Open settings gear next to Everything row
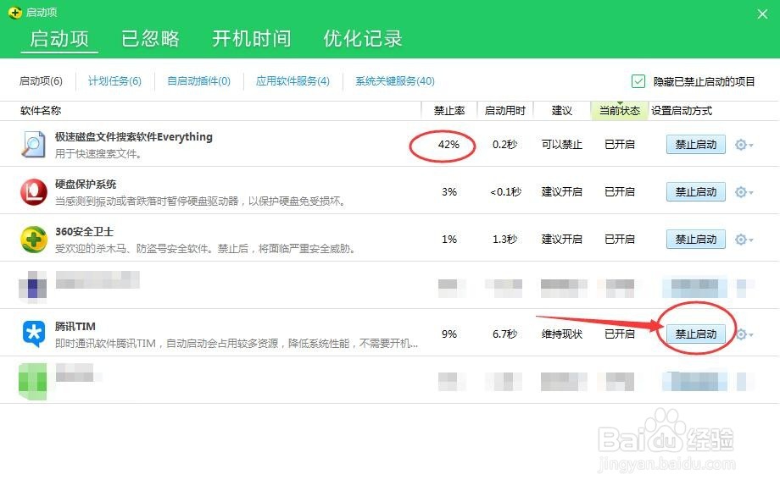Viewport: 780px width, 491px height. pyautogui.click(x=739, y=144)
